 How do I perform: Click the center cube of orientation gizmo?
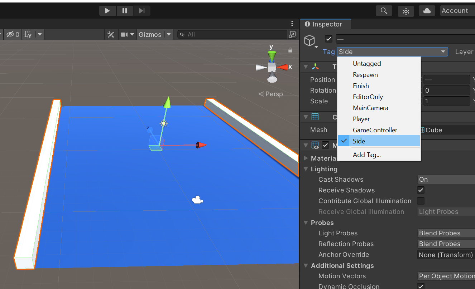pyautogui.click(x=272, y=67)
